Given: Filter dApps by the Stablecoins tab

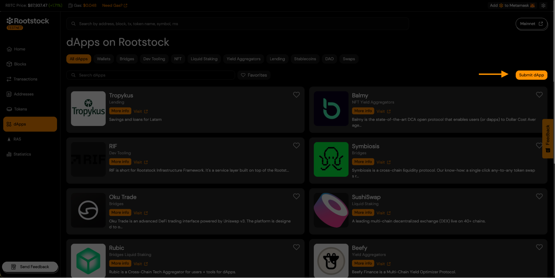Looking at the screenshot, I should pyautogui.click(x=305, y=59).
